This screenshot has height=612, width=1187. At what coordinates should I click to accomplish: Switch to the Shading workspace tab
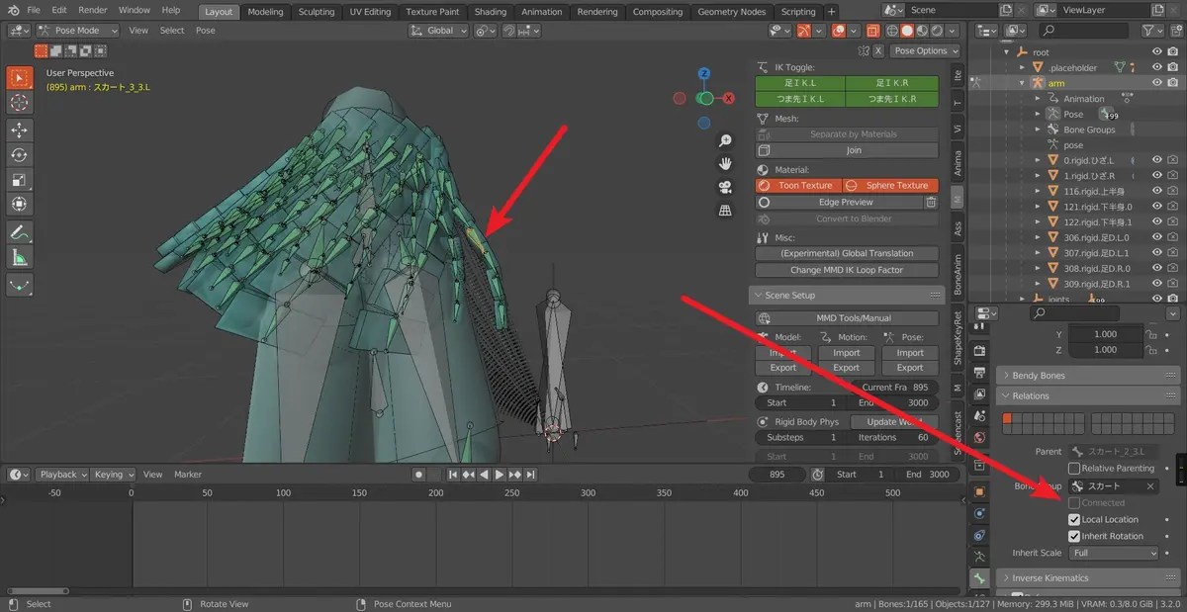pos(490,12)
